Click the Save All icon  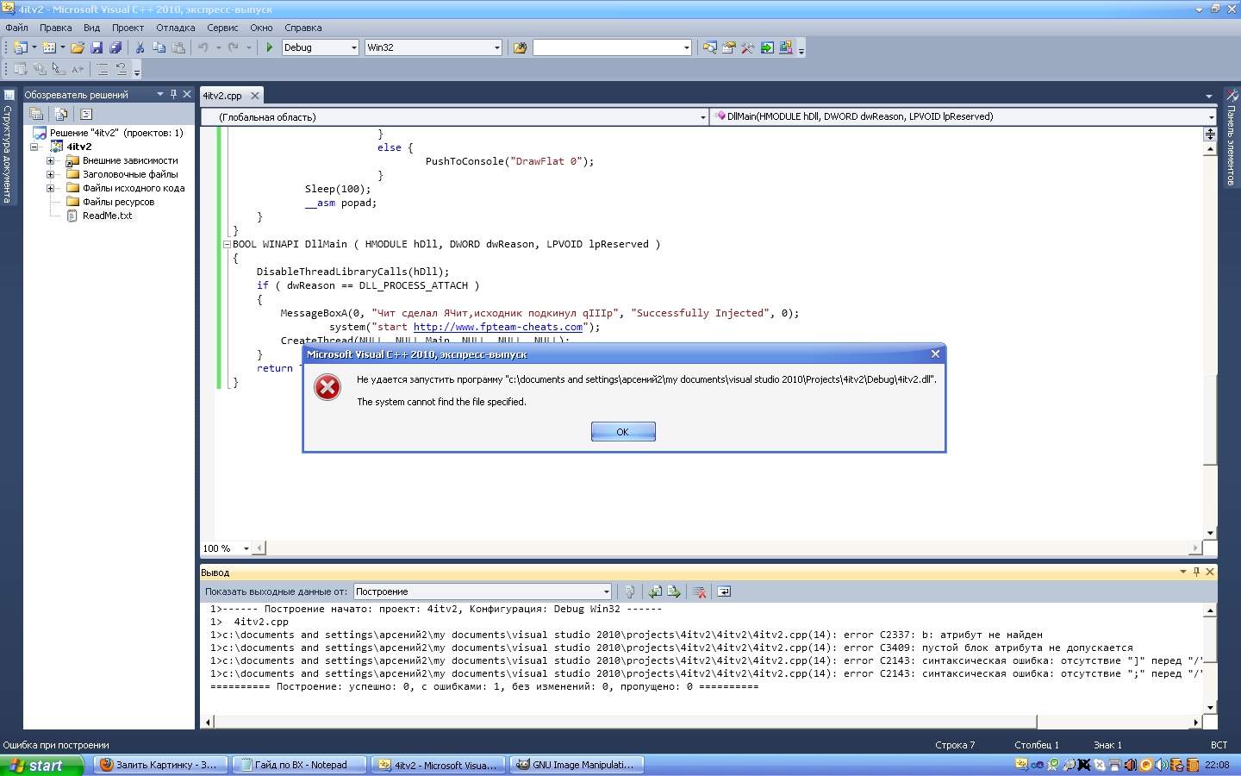(115, 47)
